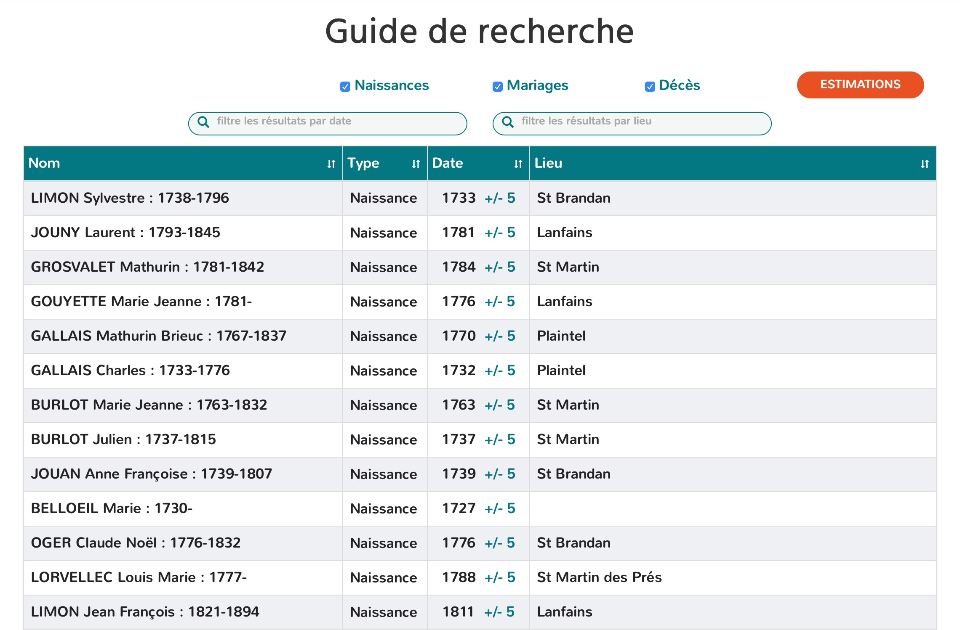Screen dimensions: 960x630
Task: Select row GALLAIS Charles : 1733-1776
Action: coord(480,371)
